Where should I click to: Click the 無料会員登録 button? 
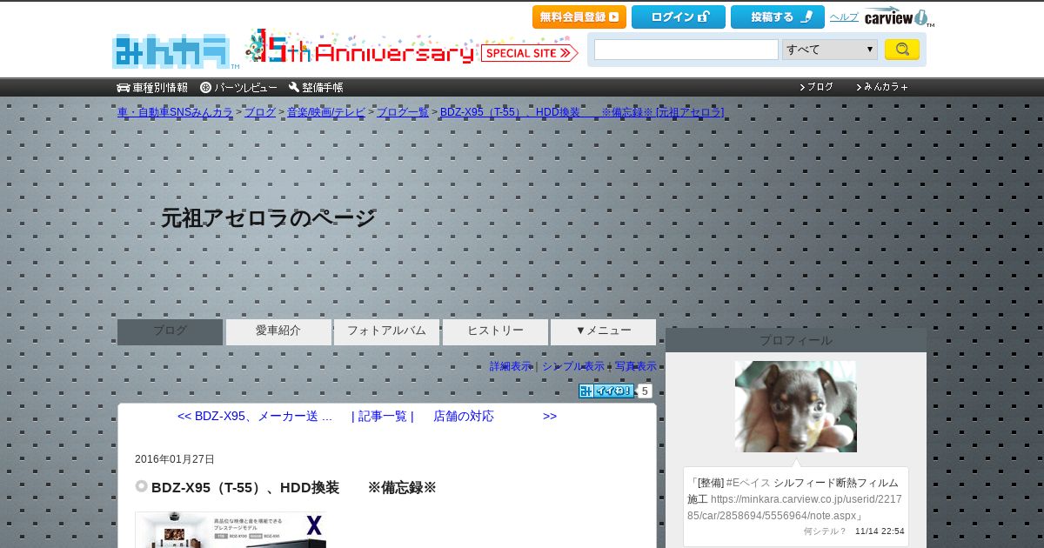[579, 17]
